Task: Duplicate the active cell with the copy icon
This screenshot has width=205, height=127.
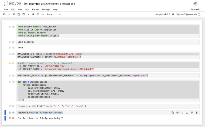Action: click(x=173, y=113)
